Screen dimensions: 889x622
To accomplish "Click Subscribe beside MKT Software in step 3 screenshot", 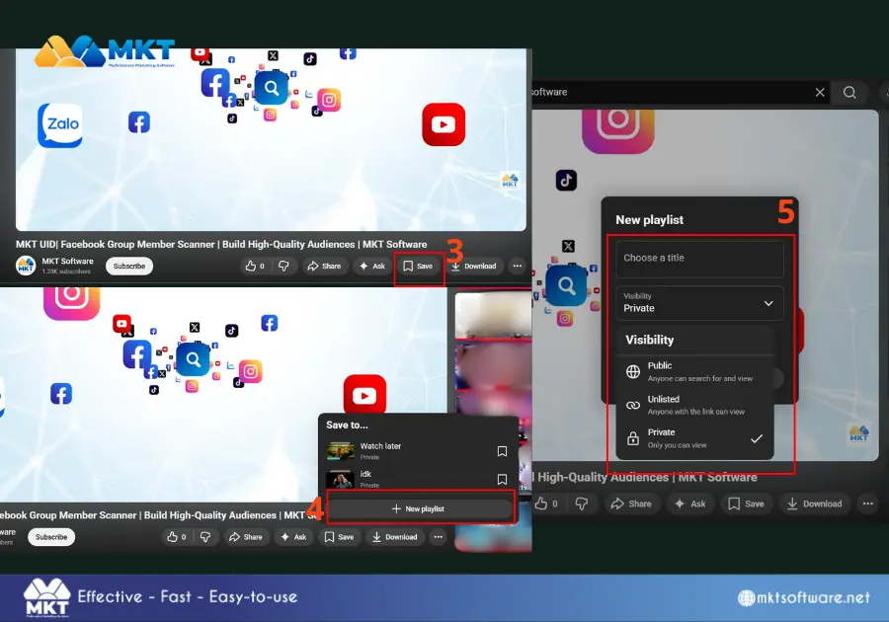I will [x=129, y=267].
